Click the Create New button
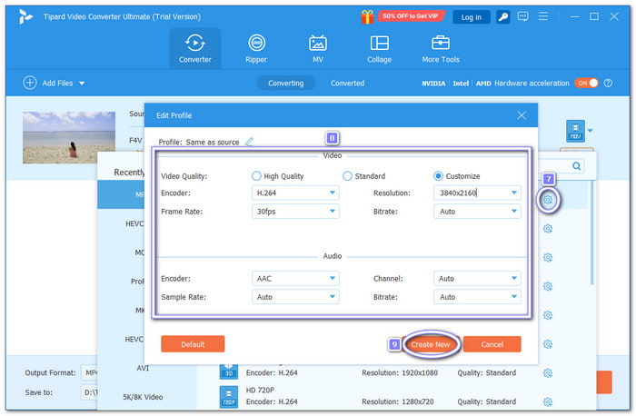This screenshot has width=636, height=416. click(430, 344)
